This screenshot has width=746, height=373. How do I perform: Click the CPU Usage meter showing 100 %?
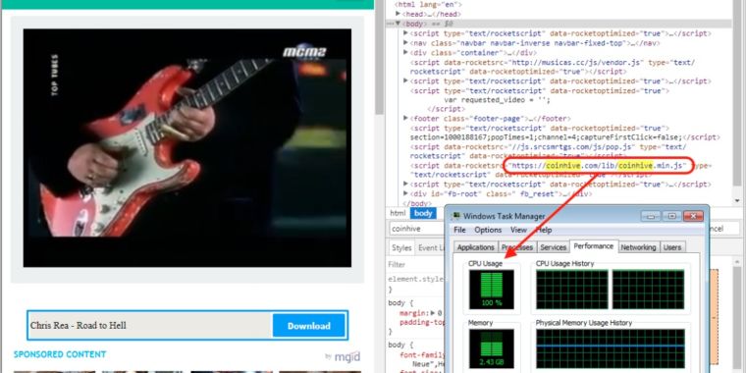pyautogui.click(x=491, y=290)
